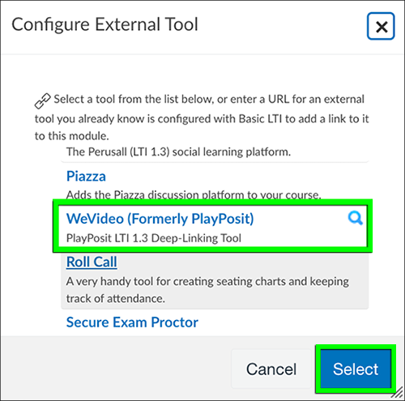Choose the Piazza tool from the list
Screen dimensions: 405x401
(x=86, y=177)
